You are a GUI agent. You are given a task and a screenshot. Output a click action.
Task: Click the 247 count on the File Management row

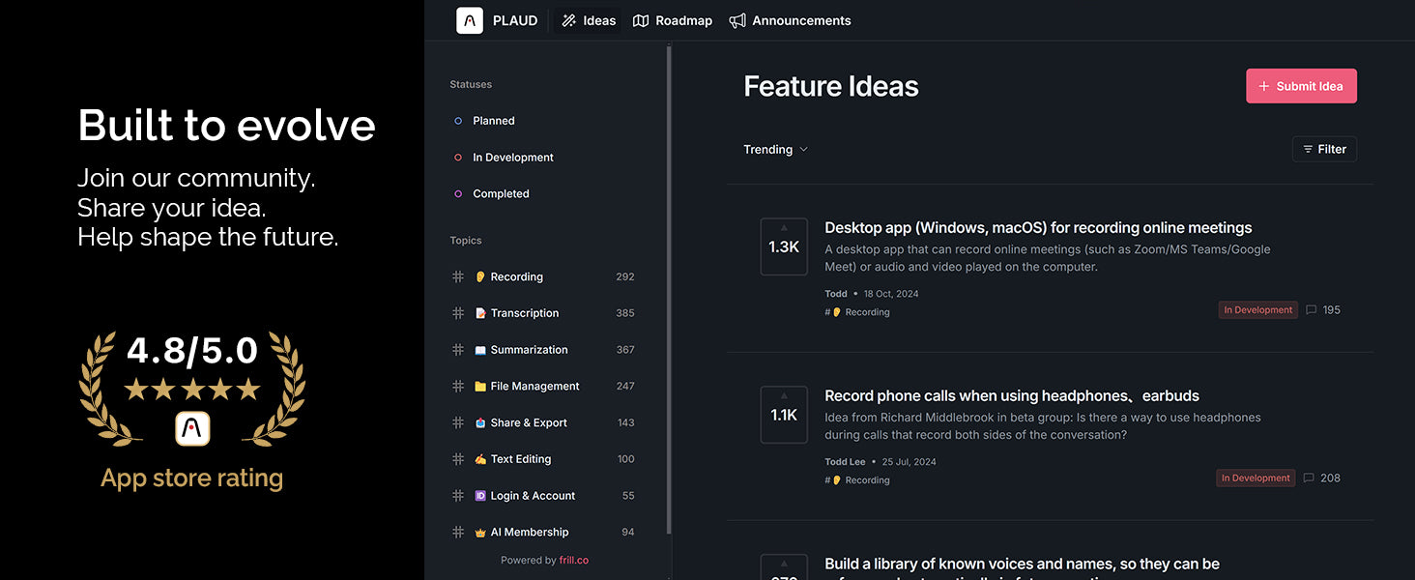click(625, 386)
